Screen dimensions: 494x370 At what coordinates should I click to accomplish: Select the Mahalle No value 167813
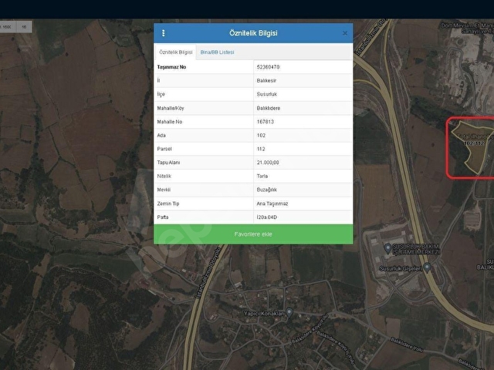pyautogui.click(x=266, y=122)
